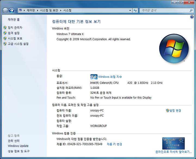The width and height of the screenshot is (196, 159).
Task: Open 고급 시스템 설정 link
Action: (x=18, y=44)
